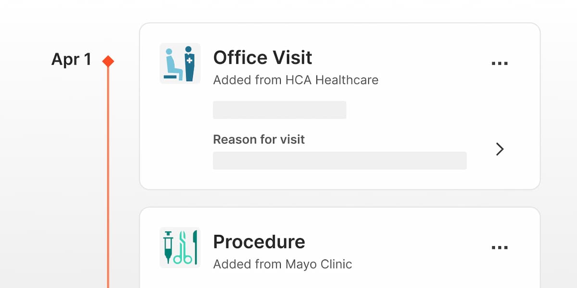This screenshot has width=577, height=288.
Task: Open the Procedure three-dot options menu
Action: pos(500,248)
